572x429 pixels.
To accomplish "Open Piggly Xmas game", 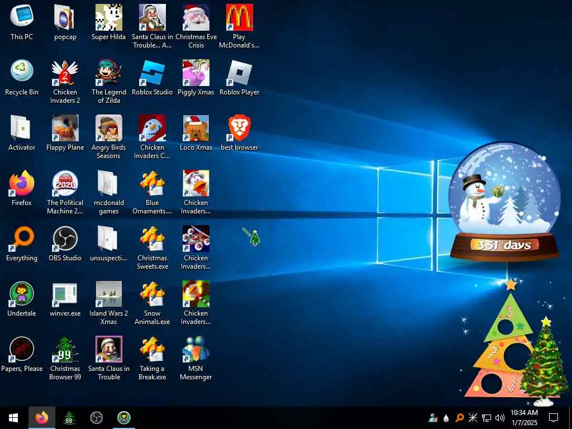I will click(196, 77).
